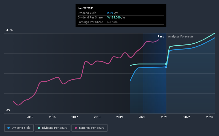This screenshot has width=219, height=136.
Task: Click the 2019 x-axis label
Action: coord(120,117)
